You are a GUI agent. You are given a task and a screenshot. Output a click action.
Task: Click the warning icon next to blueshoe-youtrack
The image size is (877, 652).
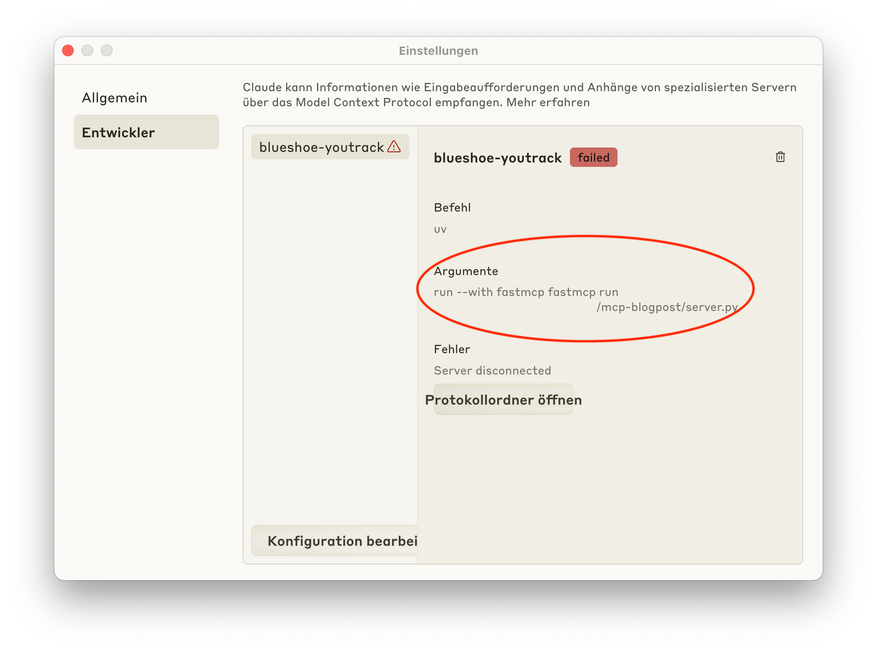[394, 147]
